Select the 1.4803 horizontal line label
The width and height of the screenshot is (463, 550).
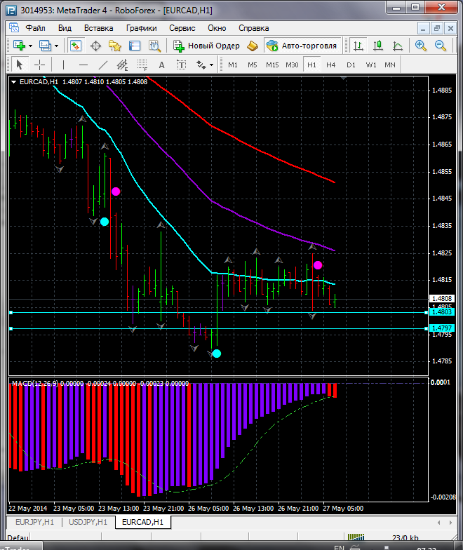pyautogui.click(x=442, y=311)
